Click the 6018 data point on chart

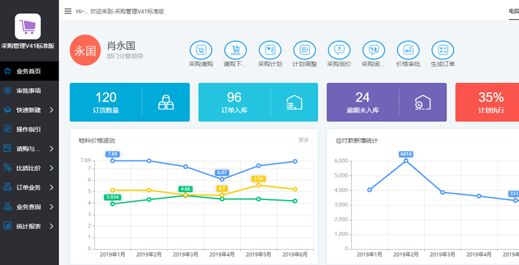406,161
